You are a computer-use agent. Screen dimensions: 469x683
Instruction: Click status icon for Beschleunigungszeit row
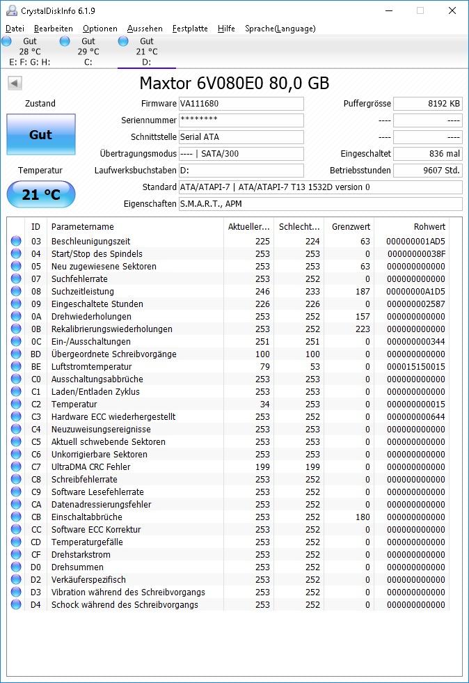[x=16, y=241]
